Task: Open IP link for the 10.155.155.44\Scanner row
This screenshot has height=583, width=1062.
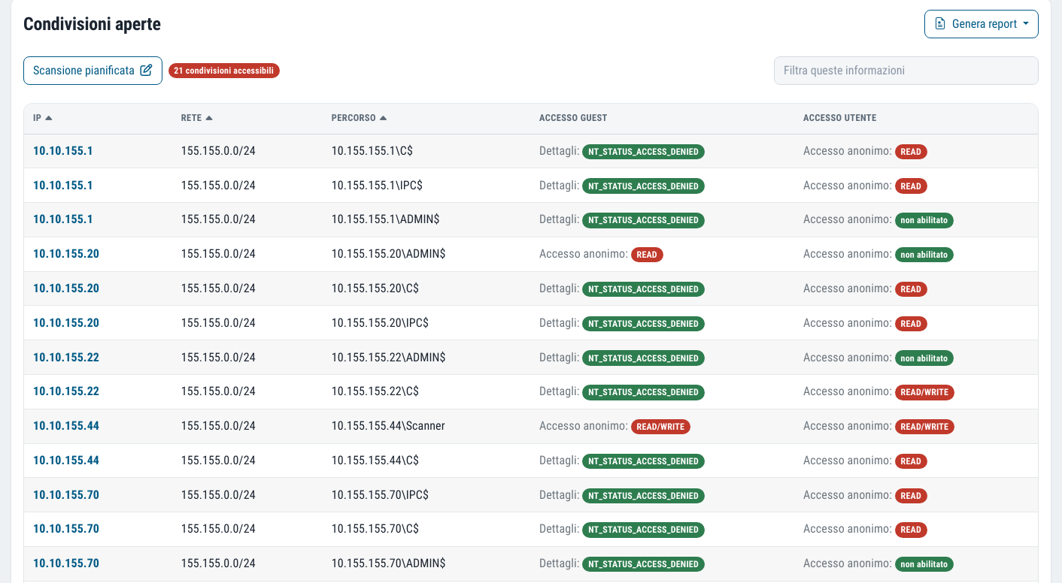Action: (x=66, y=426)
